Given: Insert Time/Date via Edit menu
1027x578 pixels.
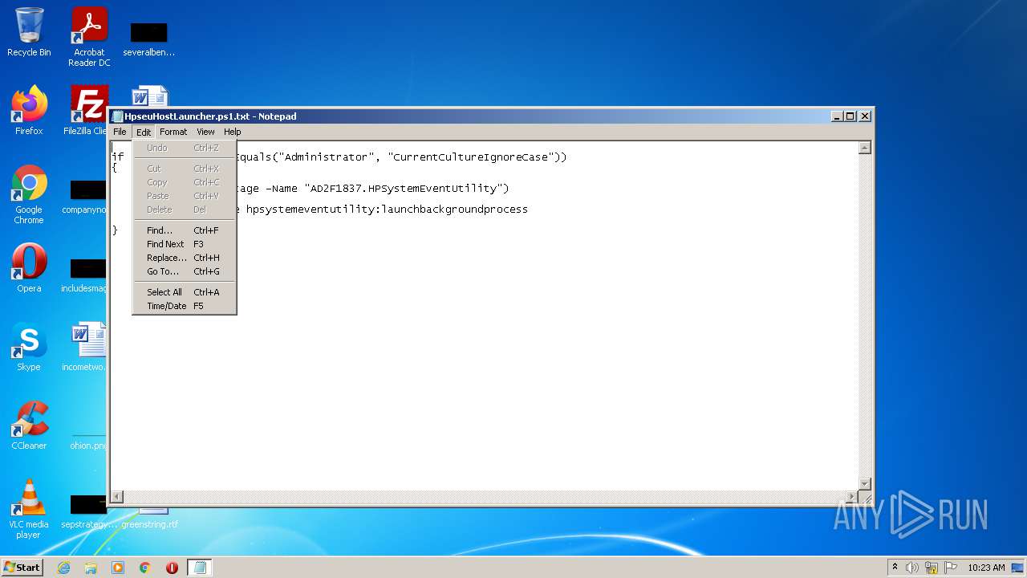Looking at the screenshot, I should coord(184,306).
